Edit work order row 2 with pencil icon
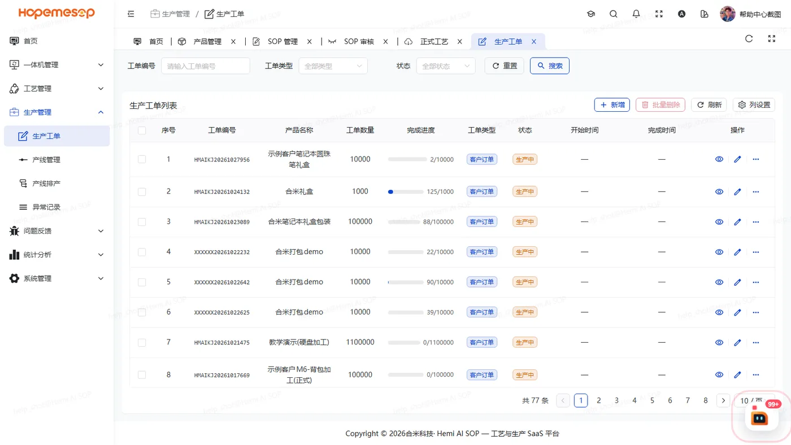791x445 pixels. click(x=737, y=191)
